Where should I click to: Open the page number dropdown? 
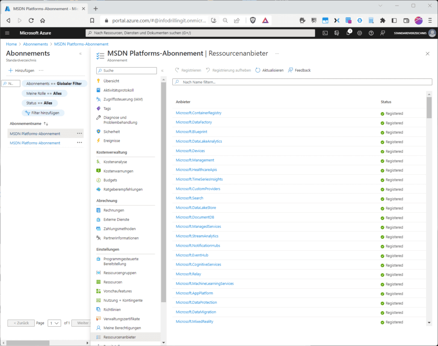pos(54,323)
